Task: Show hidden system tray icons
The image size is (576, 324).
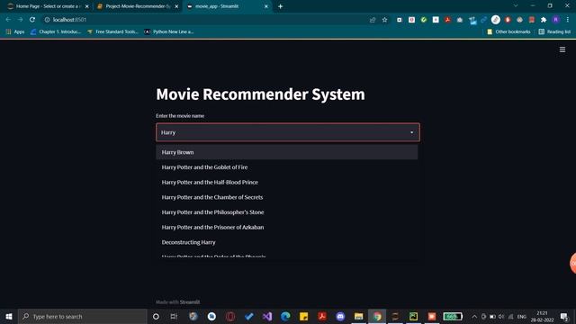Action: pos(474,317)
